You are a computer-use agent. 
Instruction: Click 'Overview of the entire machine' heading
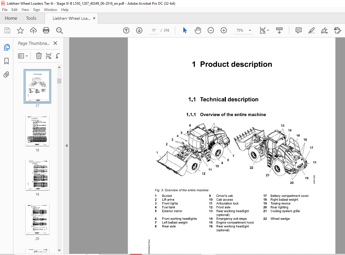233,115
